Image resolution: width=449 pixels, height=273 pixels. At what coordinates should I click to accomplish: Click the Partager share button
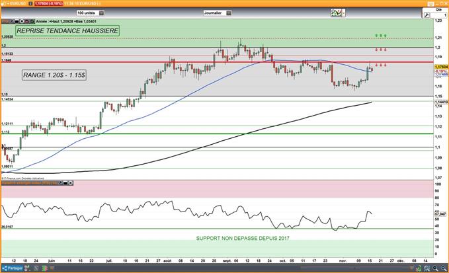coord(13,268)
